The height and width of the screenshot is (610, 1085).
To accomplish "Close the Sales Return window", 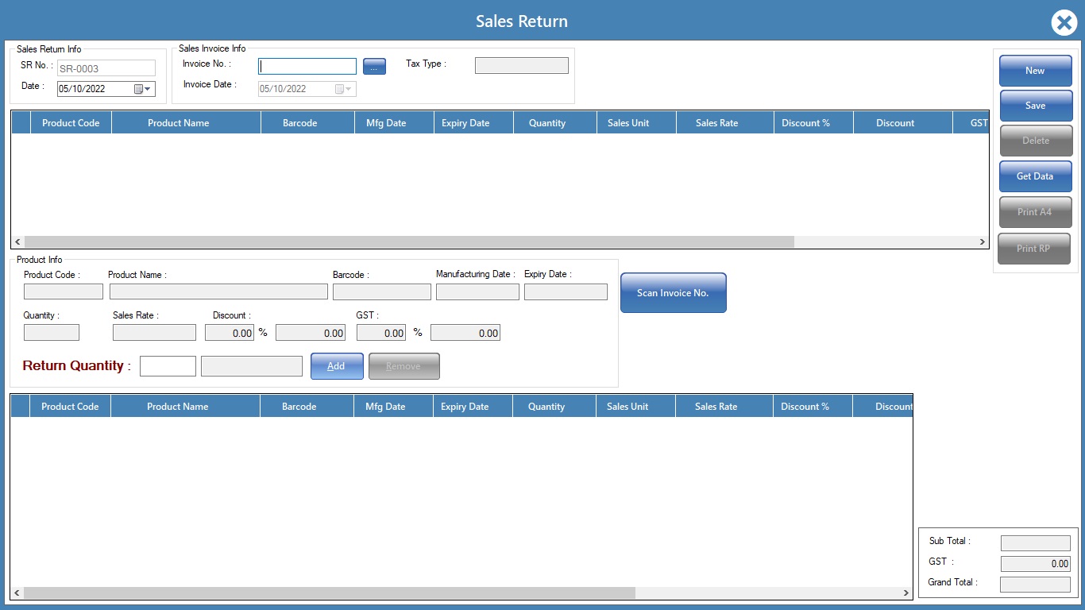I will click(1064, 23).
